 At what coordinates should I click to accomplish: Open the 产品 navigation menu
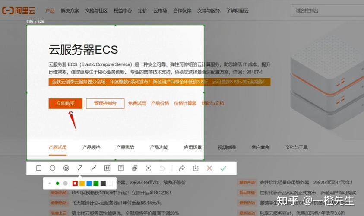tap(50, 10)
